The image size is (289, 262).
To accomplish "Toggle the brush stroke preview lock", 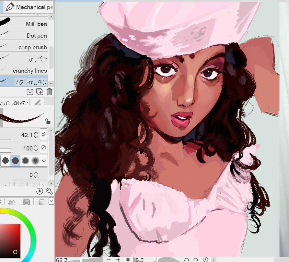I will 48,121.
